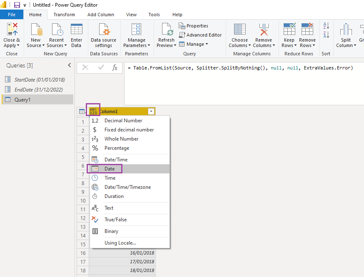Click the Keep Rows icon
Viewport: 364px width, 277px height.
click(x=289, y=29)
